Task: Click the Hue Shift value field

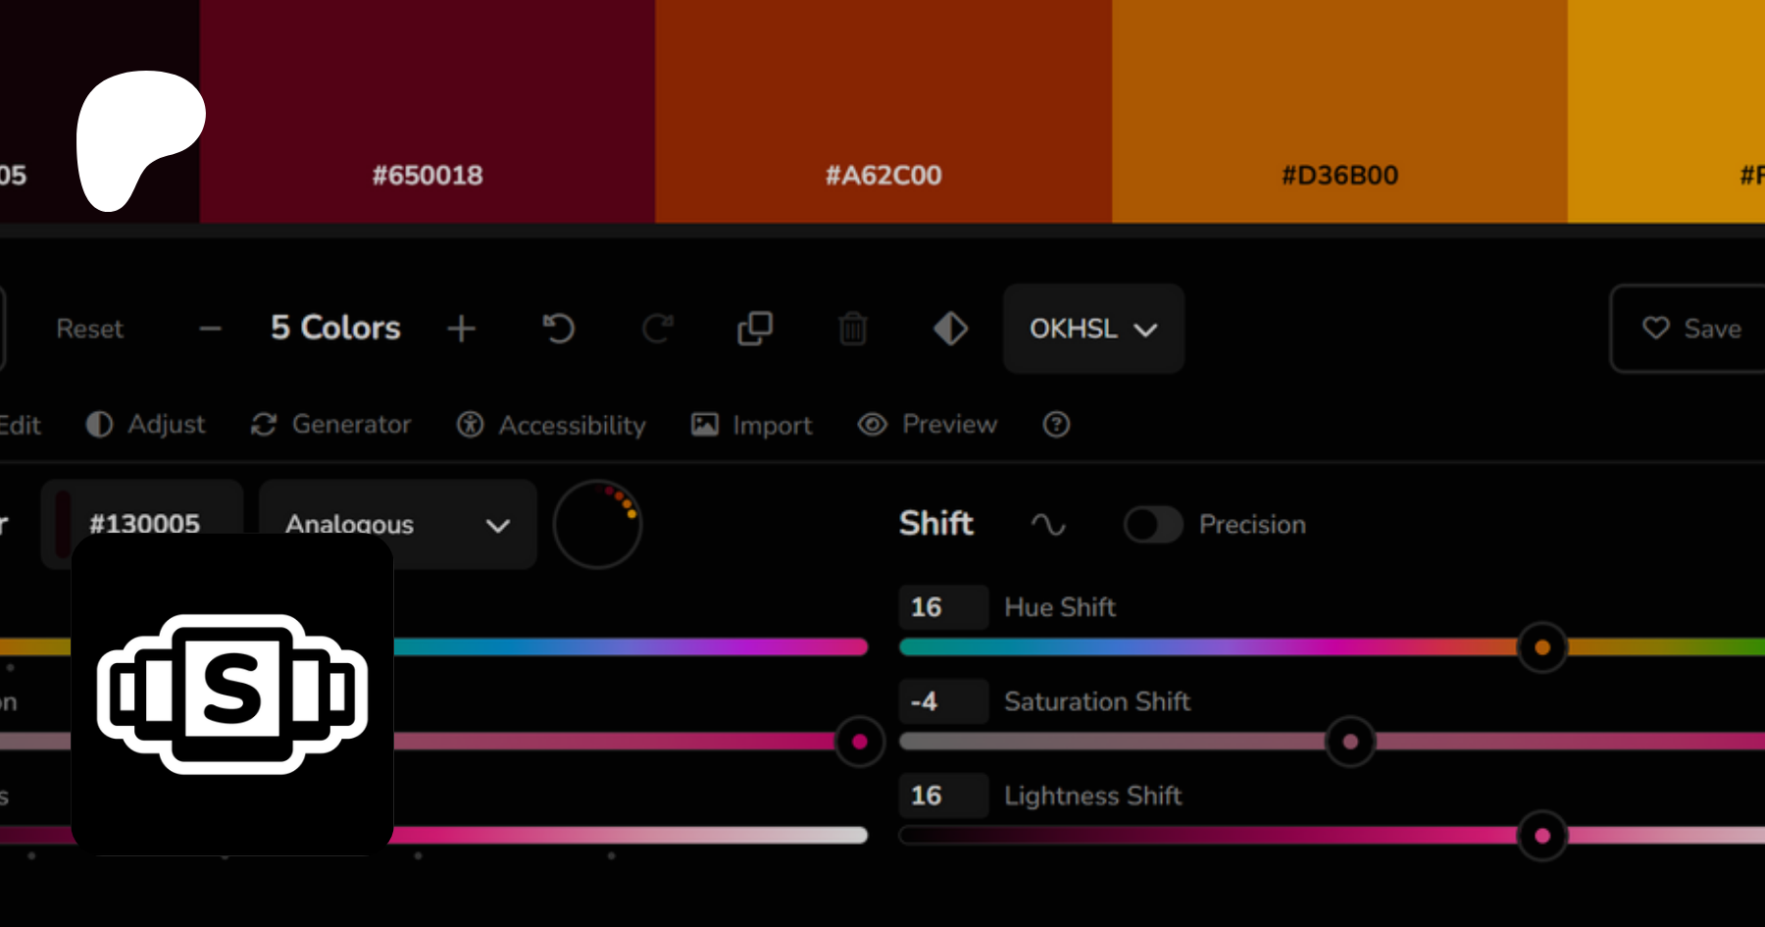Action: (x=942, y=607)
